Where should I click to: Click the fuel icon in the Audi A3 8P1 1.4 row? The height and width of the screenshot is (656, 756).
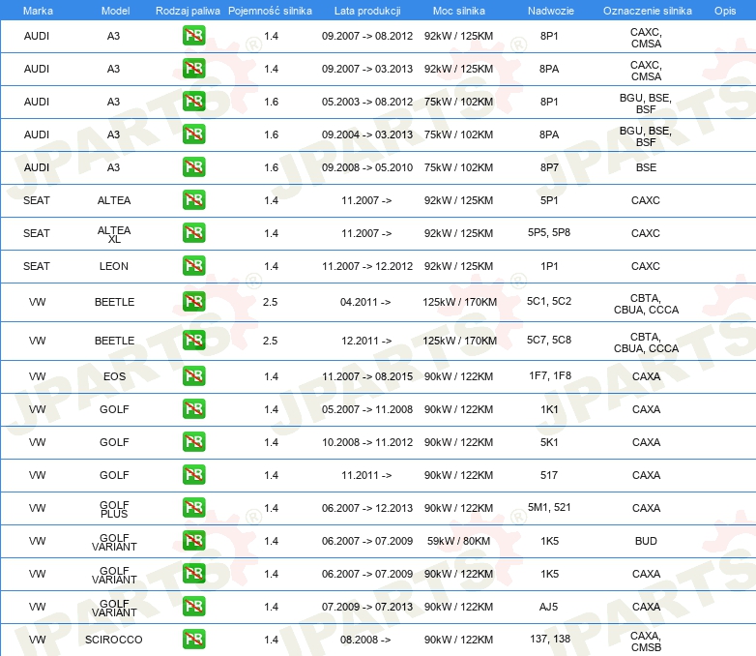[x=193, y=36]
